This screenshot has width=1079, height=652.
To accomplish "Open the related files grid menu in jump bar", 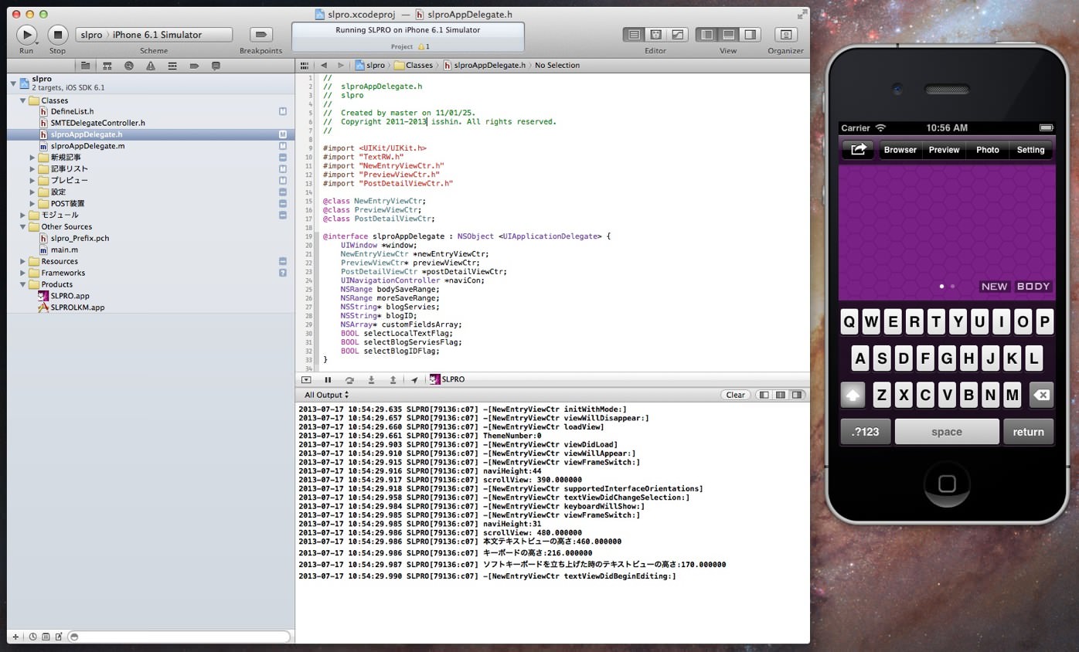I will click(305, 66).
